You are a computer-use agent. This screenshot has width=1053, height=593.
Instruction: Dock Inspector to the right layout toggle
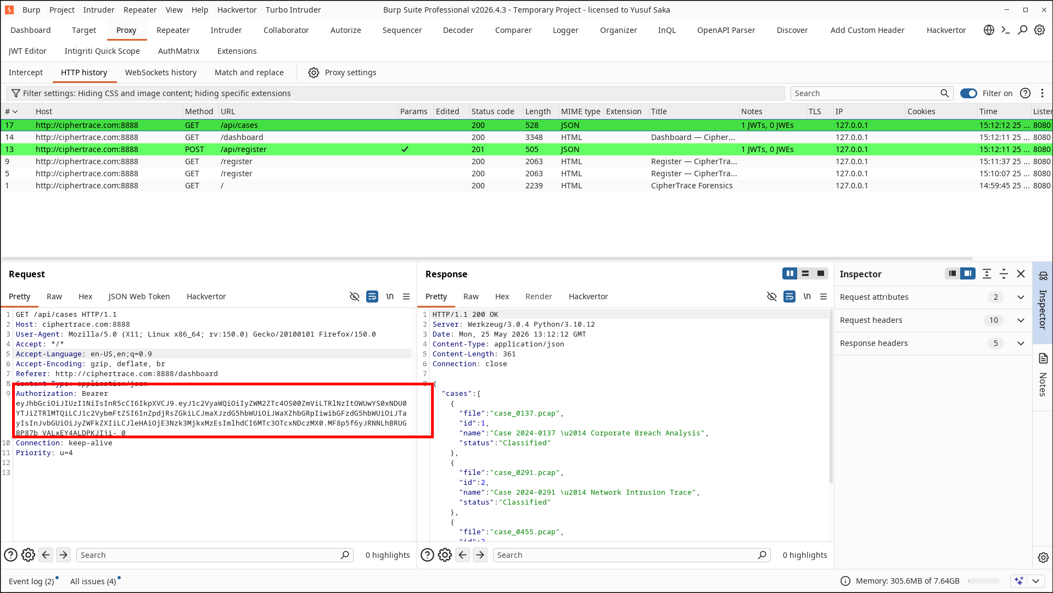coord(968,273)
